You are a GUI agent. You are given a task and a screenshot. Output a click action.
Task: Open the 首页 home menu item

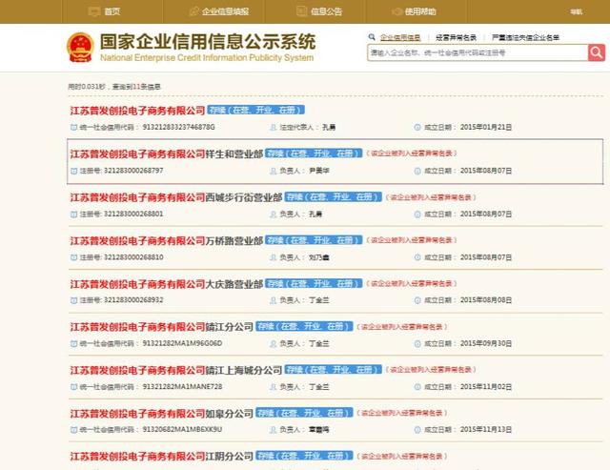[x=112, y=11]
